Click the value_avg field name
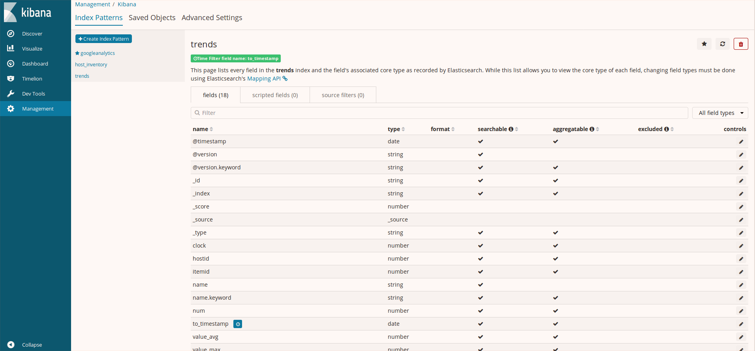Viewport: 755px width, 351px height. [205, 337]
